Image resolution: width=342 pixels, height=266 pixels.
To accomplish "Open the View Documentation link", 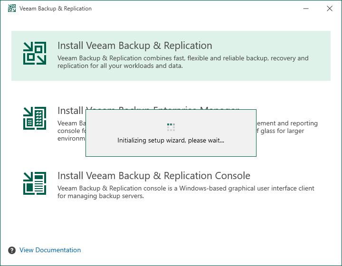I will click(x=50, y=250).
